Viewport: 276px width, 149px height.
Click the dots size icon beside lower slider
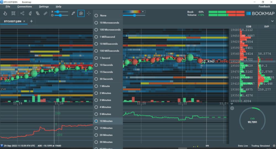tap(52, 15)
